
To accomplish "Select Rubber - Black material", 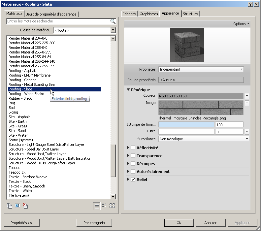I will tap(20, 99).
